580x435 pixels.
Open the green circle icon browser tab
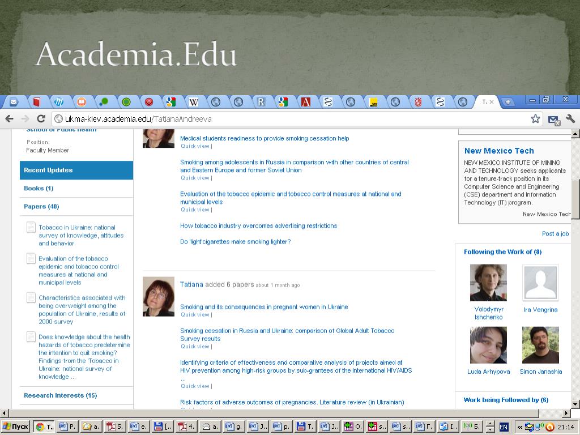point(126,102)
